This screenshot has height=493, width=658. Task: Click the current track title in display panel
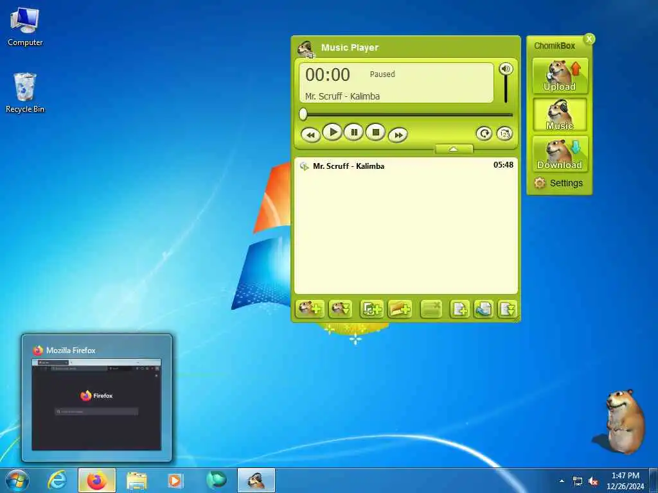click(x=342, y=96)
